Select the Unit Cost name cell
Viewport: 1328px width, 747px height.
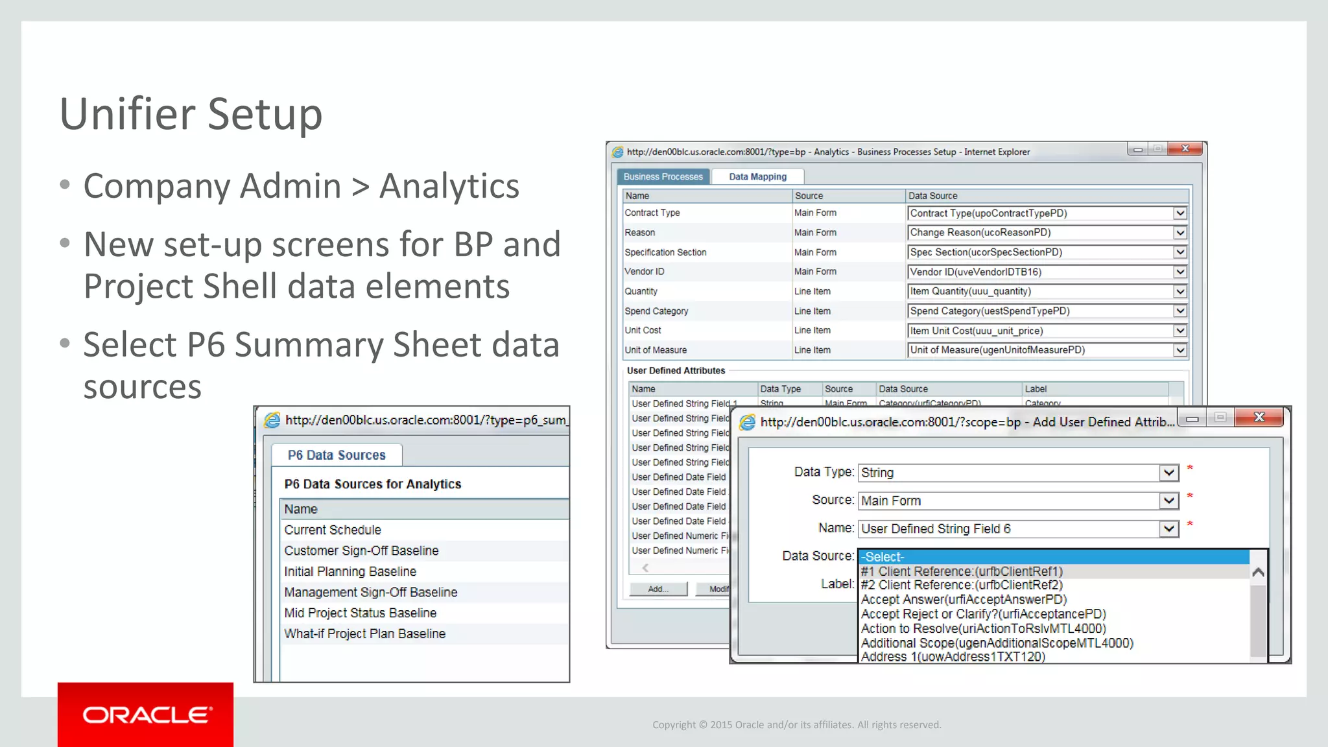pyautogui.click(x=707, y=331)
